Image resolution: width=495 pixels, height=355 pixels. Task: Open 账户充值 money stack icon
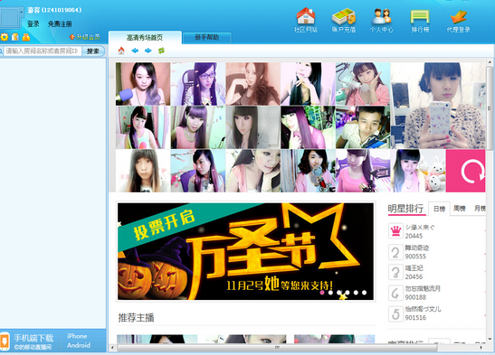point(344,16)
